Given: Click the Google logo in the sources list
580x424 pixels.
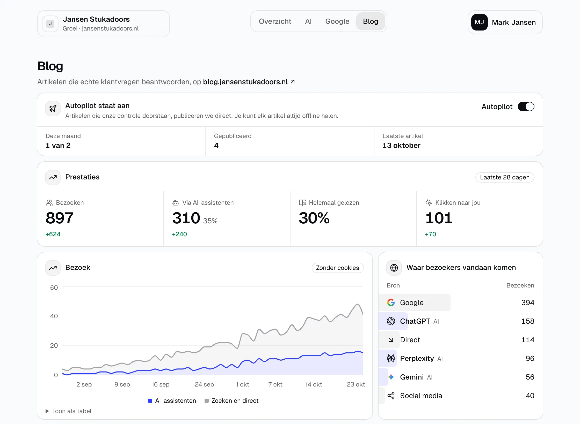Looking at the screenshot, I should (391, 302).
